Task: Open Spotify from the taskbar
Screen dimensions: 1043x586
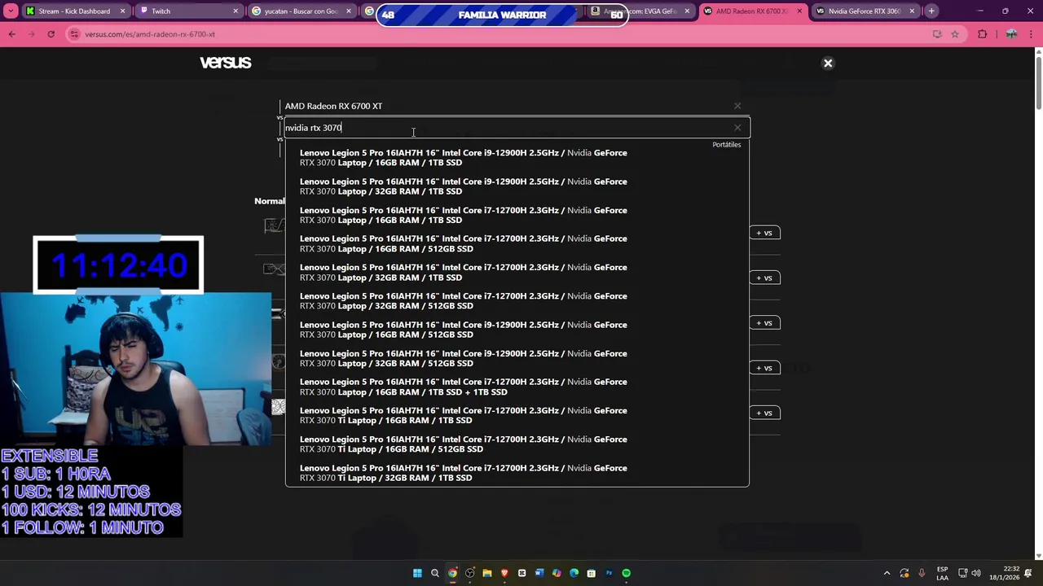Action: [626, 573]
